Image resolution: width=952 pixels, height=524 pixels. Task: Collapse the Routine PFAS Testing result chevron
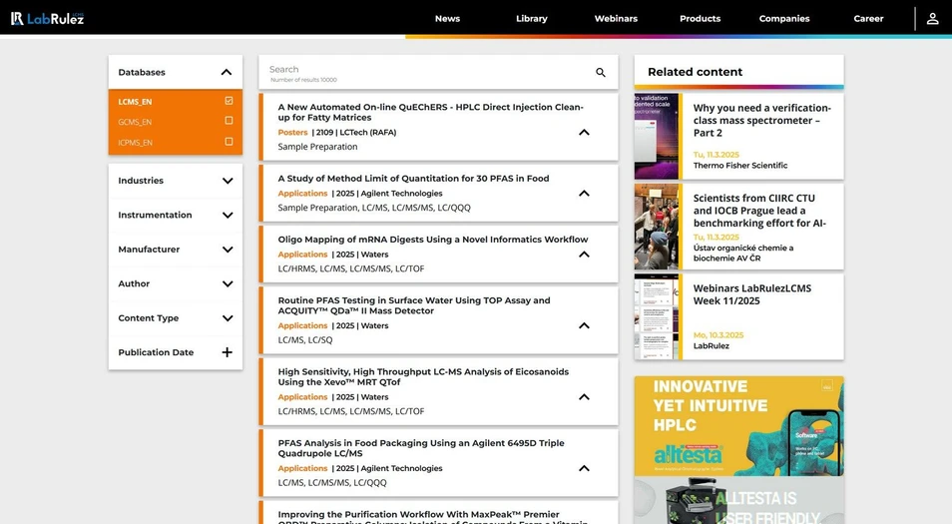click(x=584, y=325)
